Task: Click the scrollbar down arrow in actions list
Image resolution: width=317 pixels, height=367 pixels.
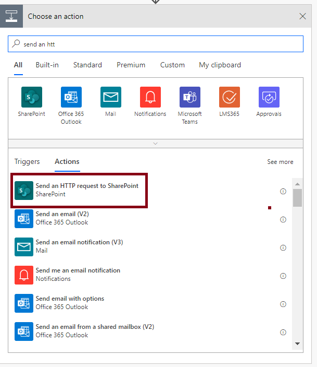Action: (297, 344)
